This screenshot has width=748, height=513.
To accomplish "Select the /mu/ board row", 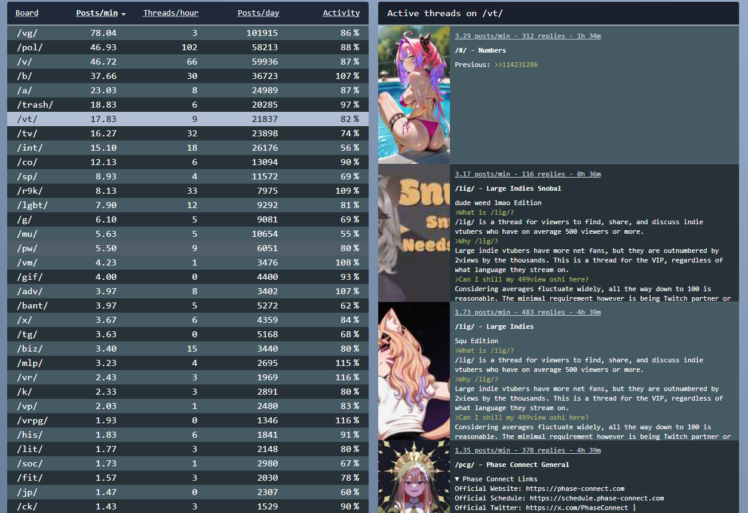I will (x=188, y=234).
